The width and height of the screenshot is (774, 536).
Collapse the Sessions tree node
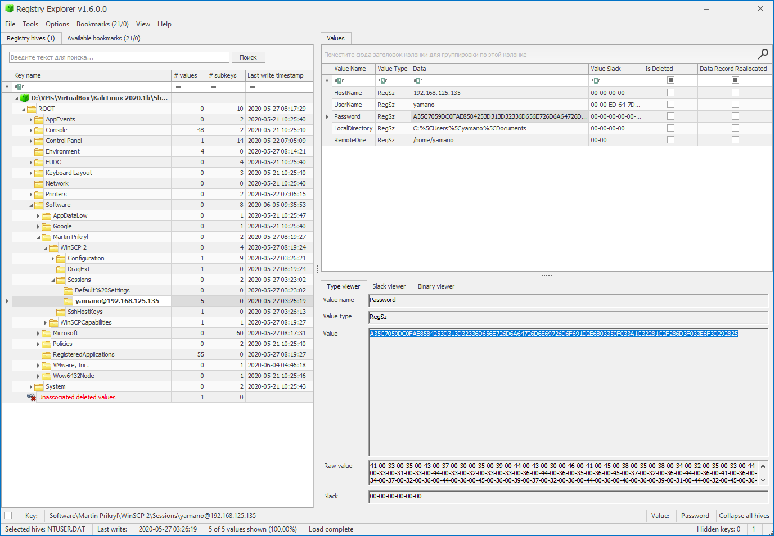coord(53,279)
